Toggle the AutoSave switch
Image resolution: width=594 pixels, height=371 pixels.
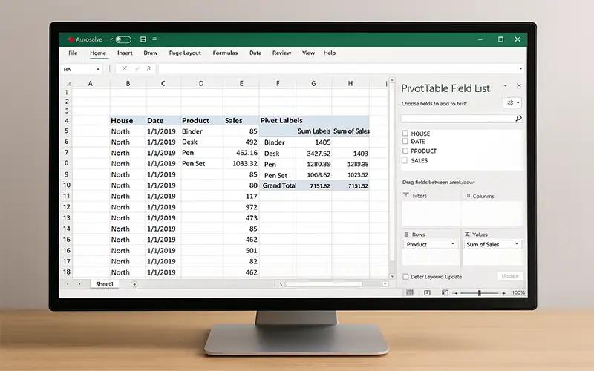click(x=123, y=39)
